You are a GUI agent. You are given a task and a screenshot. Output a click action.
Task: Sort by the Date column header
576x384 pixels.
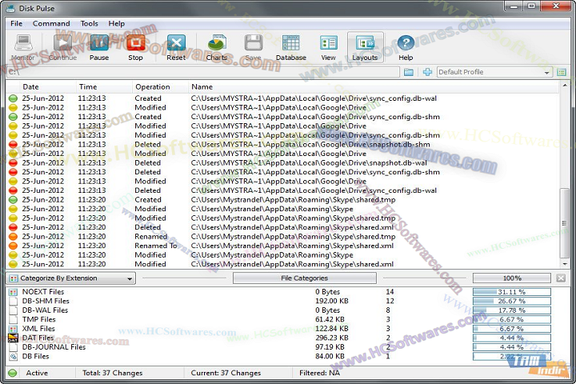(x=48, y=87)
